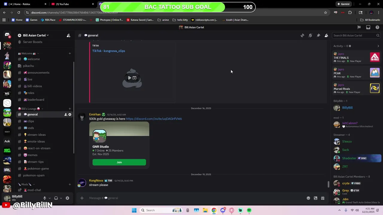Open microphone input options dropdown arrow

tap(50, 198)
